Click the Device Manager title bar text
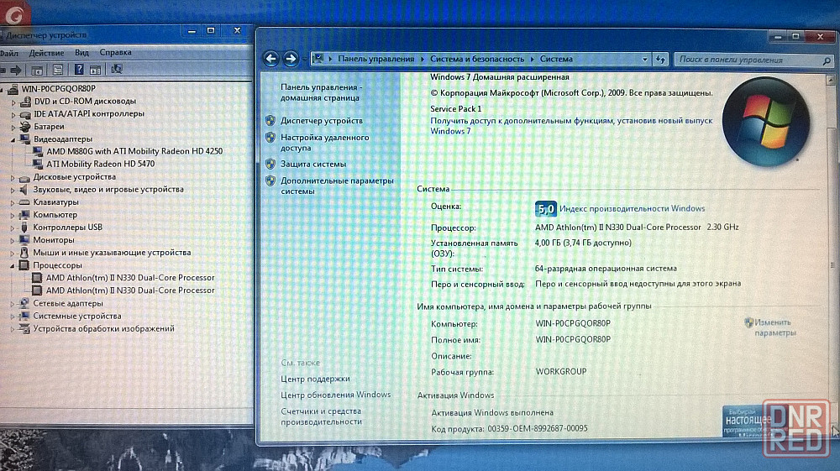Viewport: 840px width, 471px height. coord(46,35)
